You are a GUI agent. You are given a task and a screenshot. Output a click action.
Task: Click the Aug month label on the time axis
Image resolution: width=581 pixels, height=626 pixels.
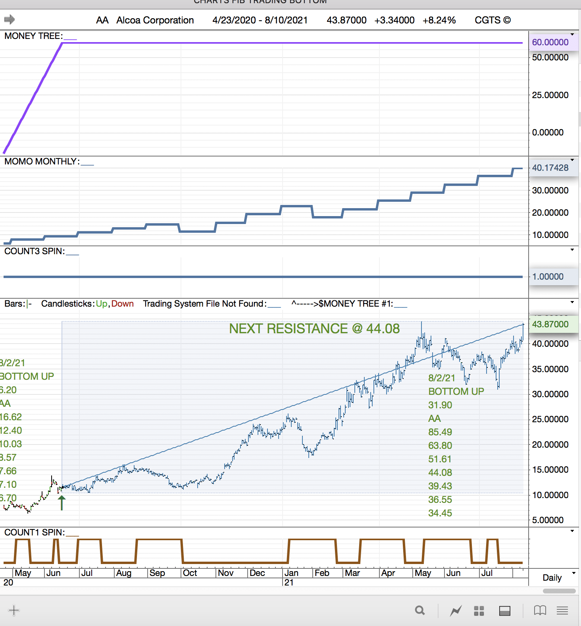coord(124,573)
